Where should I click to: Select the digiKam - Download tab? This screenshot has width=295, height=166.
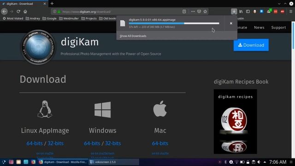(24, 4)
